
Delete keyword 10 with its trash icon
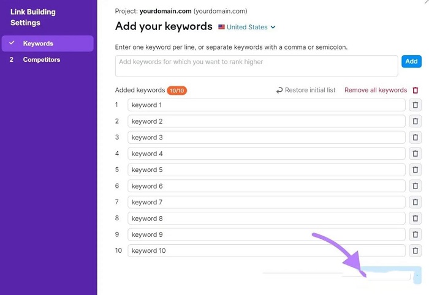tap(415, 250)
